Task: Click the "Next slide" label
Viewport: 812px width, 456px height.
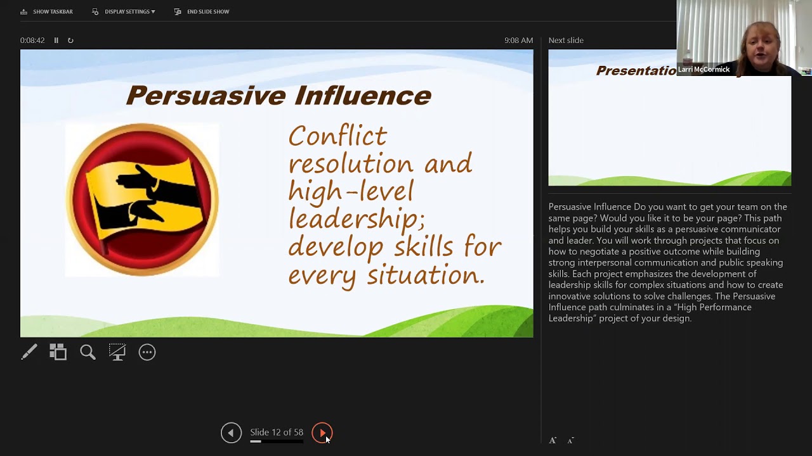Action: [x=566, y=40]
